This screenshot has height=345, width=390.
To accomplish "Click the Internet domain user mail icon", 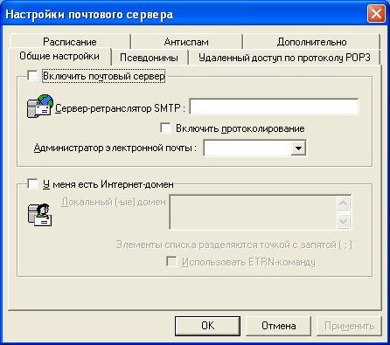I will 40,215.
